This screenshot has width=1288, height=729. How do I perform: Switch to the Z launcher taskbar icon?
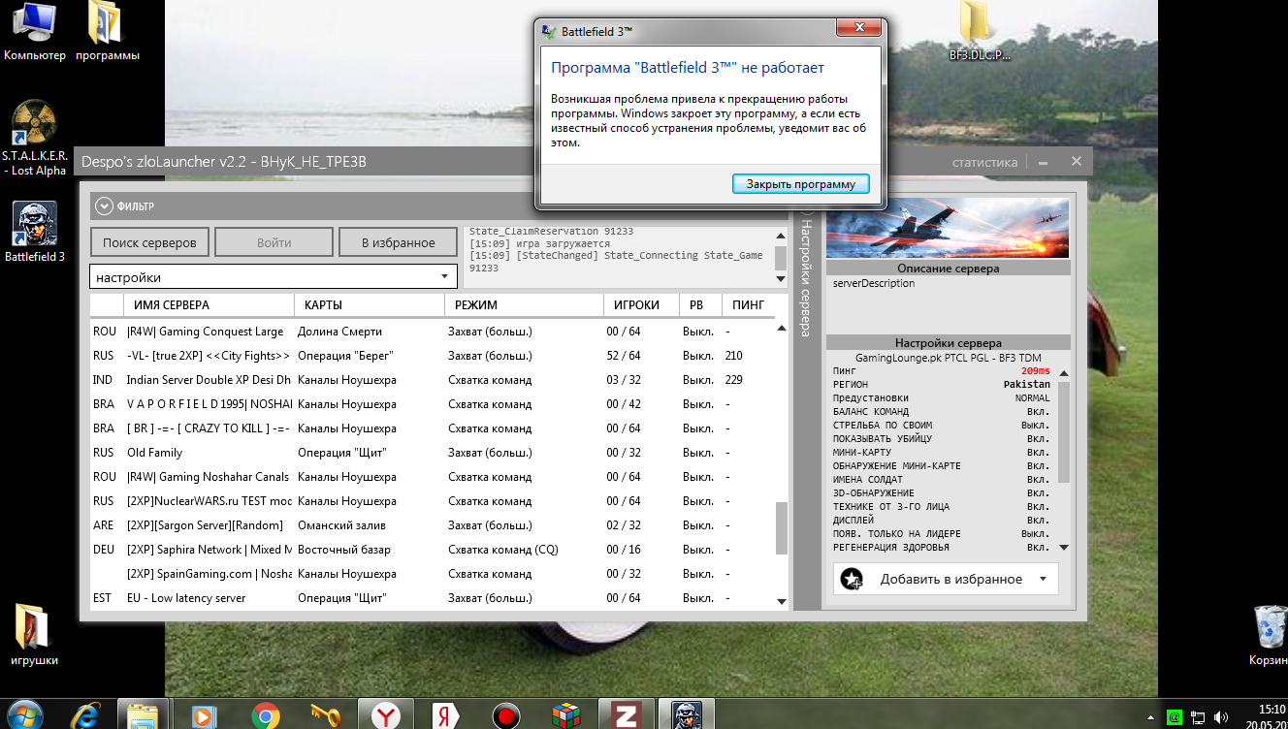click(x=626, y=716)
